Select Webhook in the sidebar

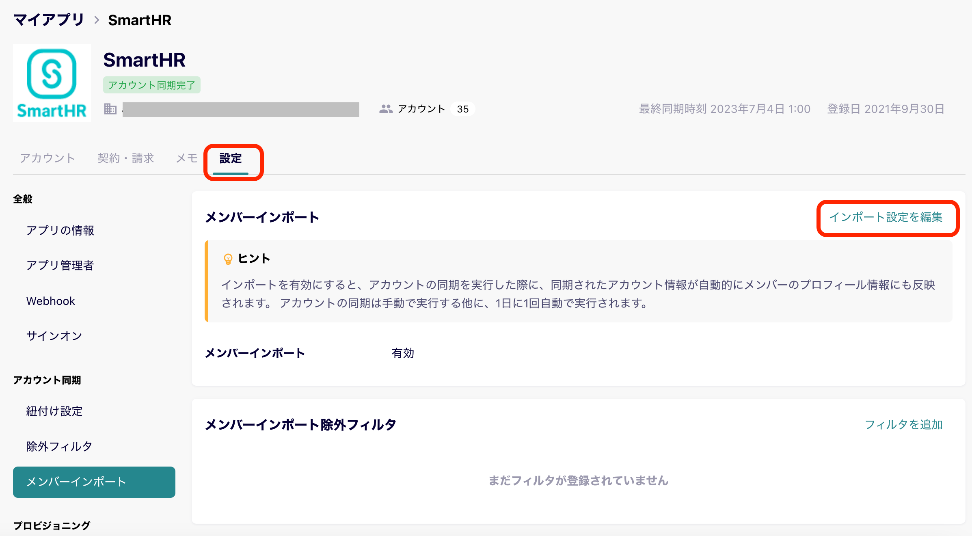(51, 301)
